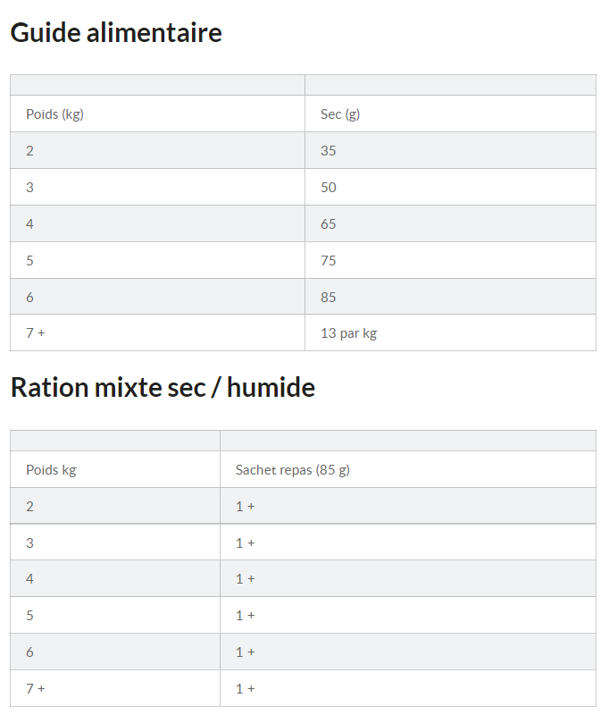
Task: Select the "1 +" sachet cell for weight 4
Action: (x=246, y=579)
